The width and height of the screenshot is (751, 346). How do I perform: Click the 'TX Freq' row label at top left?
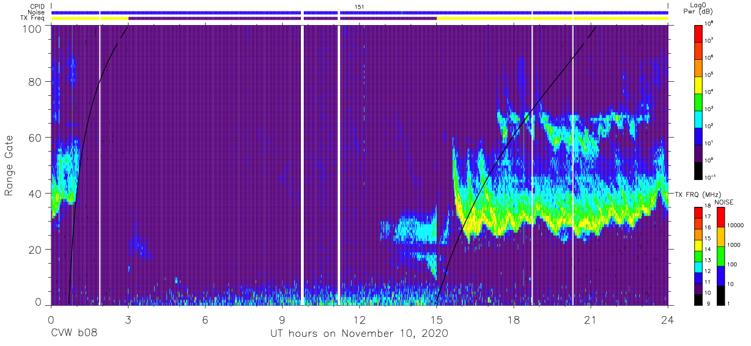click(x=33, y=18)
